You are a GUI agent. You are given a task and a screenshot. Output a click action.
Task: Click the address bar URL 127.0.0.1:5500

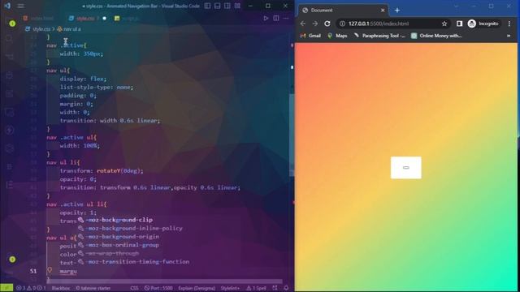pyautogui.click(x=379, y=24)
